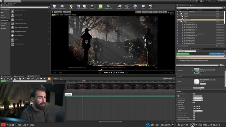Select the All Classes category
The height and width of the screenshot is (127, 226).
4,28
